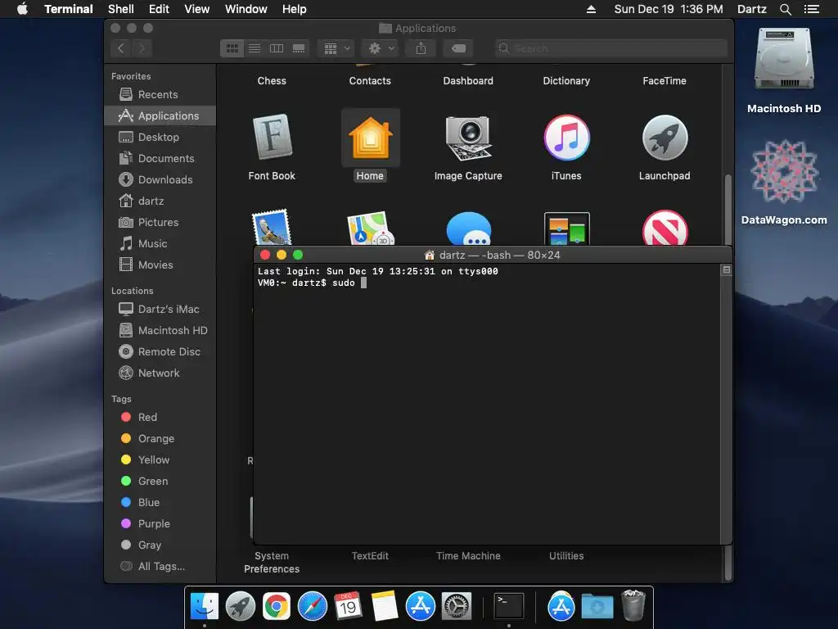
Task: Go forward in Finder window
Action: (142, 48)
